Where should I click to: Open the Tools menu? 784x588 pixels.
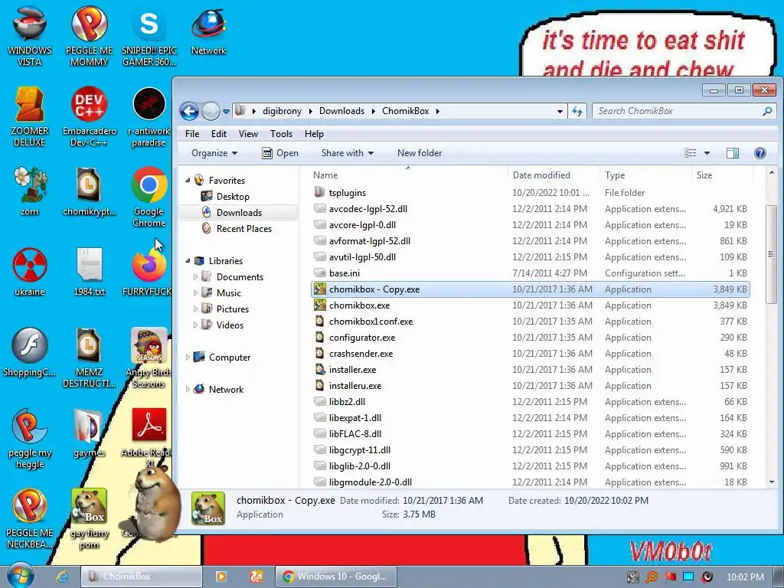tap(281, 134)
